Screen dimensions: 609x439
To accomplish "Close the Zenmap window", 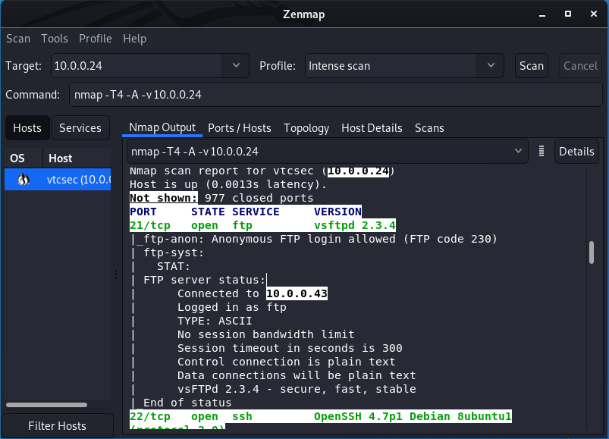I will click(594, 14).
